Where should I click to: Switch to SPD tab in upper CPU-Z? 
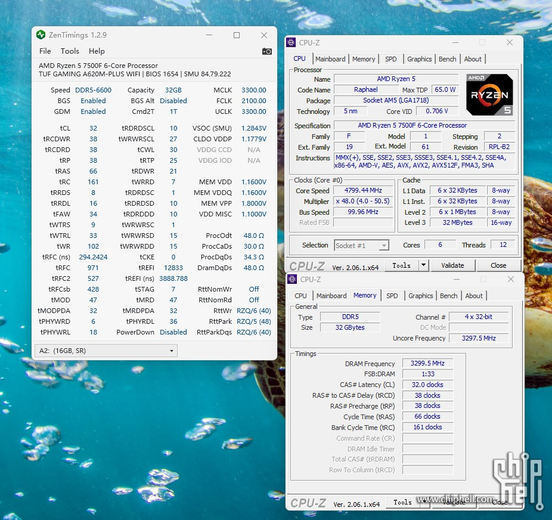(x=391, y=59)
